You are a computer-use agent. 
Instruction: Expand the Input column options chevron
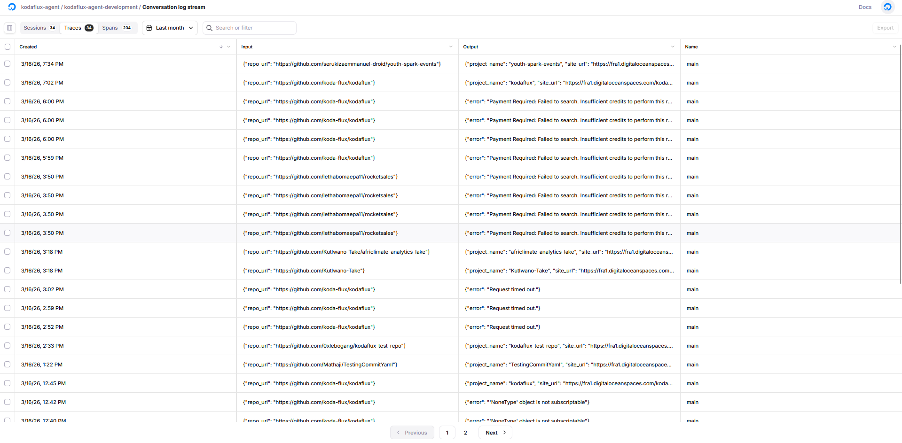point(451,47)
